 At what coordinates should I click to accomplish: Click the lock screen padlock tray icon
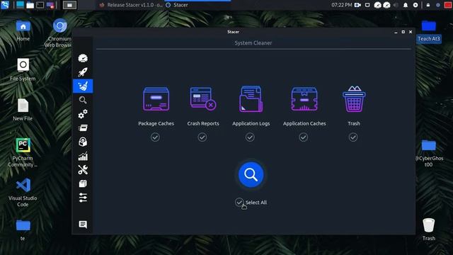[x=428, y=5]
